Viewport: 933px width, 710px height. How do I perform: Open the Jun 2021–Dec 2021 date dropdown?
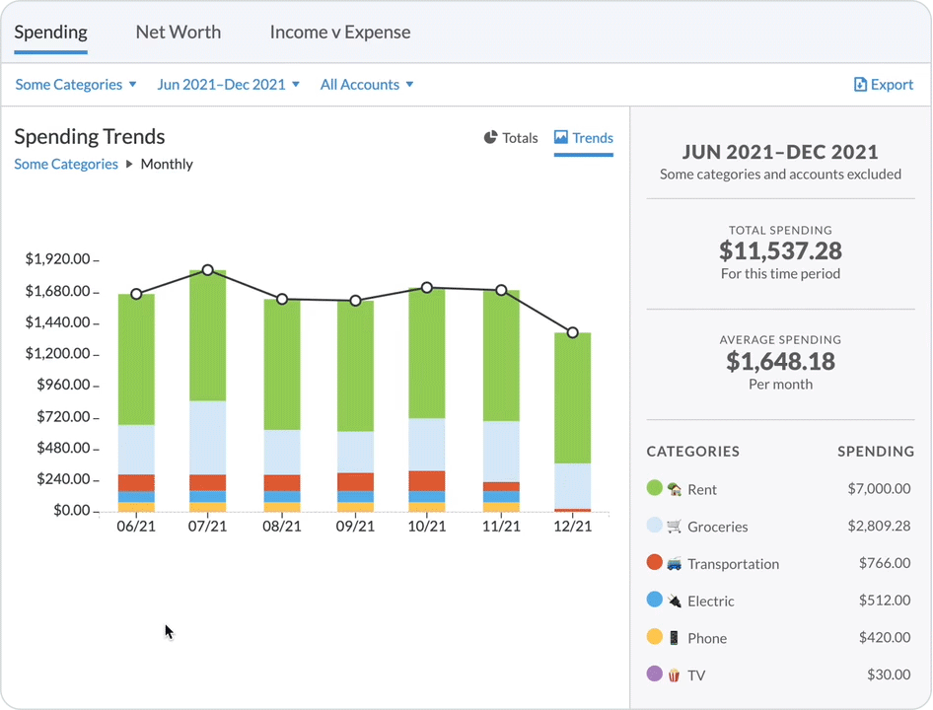coord(229,85)
